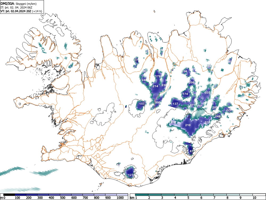
Task: Click the map value label '586'
Action: click(x=209, y=66)
